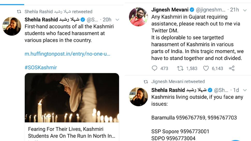Click reply icon on Jignesh Mevani's tweet
251x141 pixels.
[154, 68]
